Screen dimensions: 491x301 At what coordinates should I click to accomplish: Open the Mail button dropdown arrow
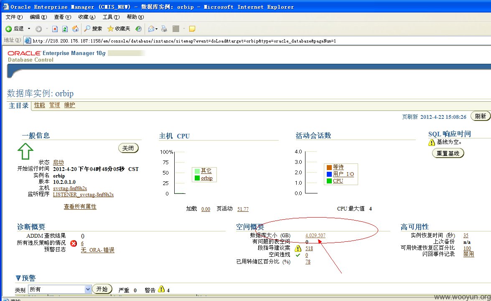[x=157, y=29]
